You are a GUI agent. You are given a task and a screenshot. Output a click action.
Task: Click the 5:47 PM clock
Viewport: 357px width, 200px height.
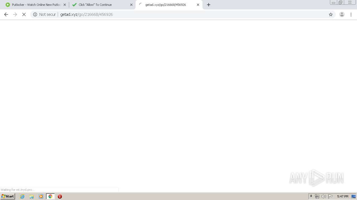[342, 196]
